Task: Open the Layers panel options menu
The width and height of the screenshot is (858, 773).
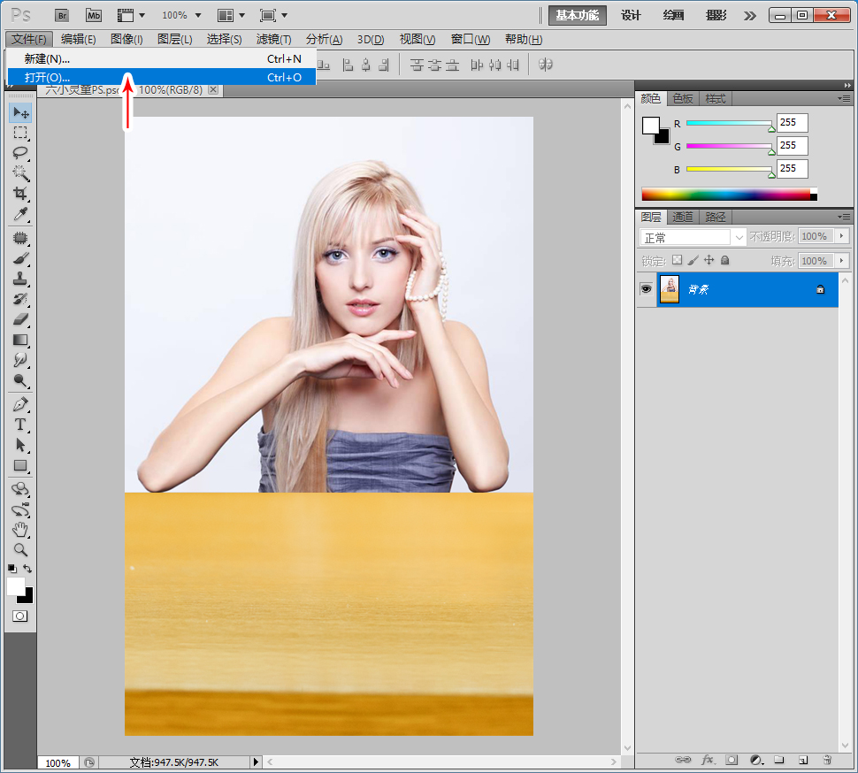Action: pos(844,218)
